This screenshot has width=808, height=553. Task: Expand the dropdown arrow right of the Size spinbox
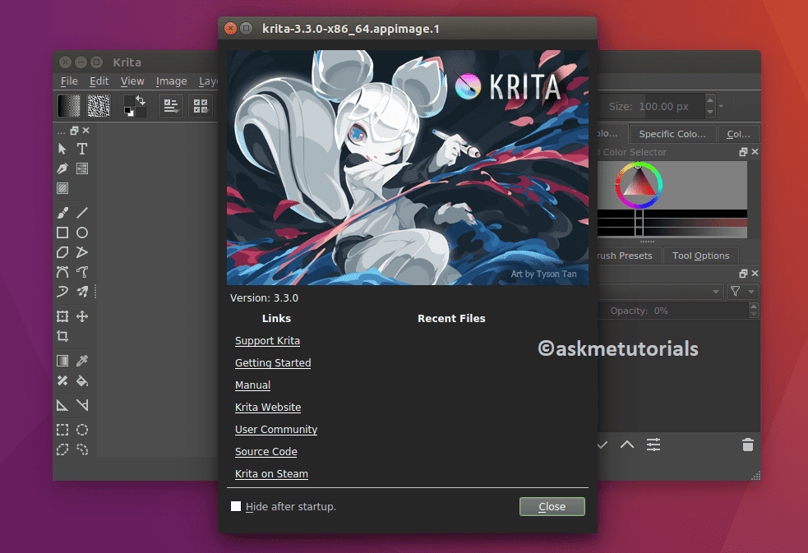721,106
